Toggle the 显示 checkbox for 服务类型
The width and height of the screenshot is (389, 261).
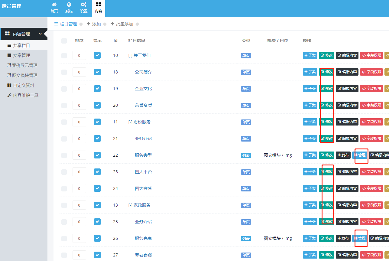[x=97, y=155]
